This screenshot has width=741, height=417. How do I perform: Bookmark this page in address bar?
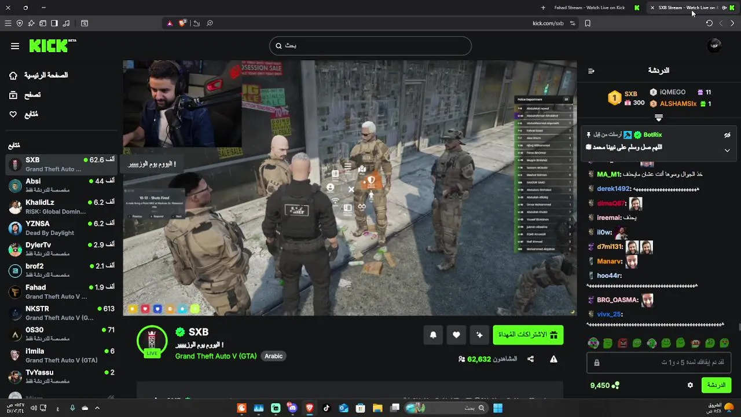(588, 23)
